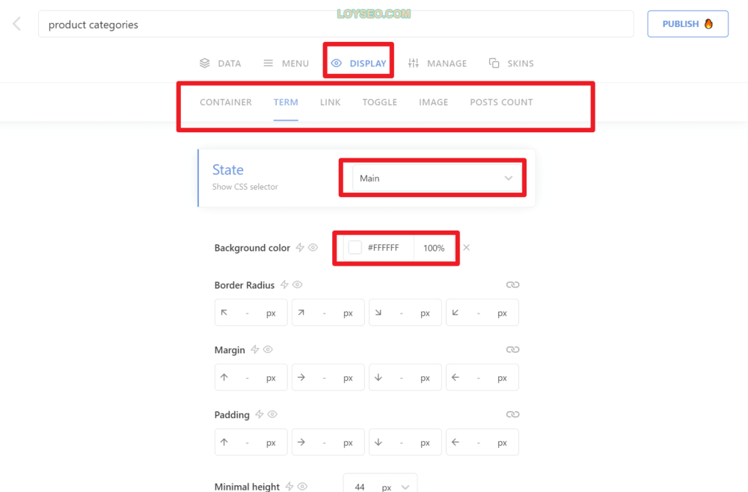Edit the bottom margin field
The image size is (748, 492).
coord(405,377)
